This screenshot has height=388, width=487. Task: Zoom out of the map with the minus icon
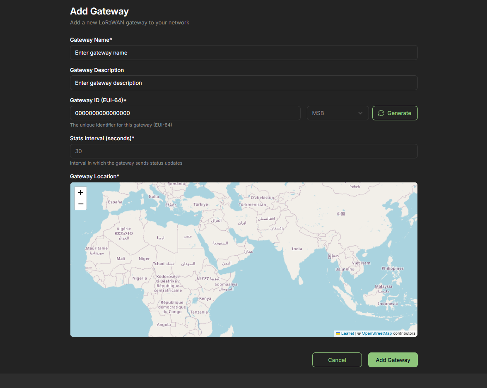click(80, 204)
